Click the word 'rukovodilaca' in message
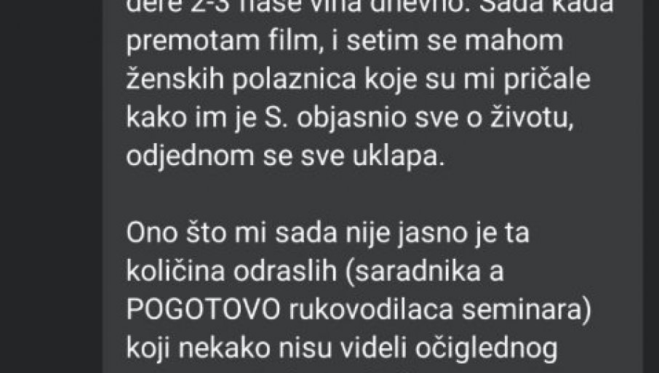Screen dimensions: 659x373 tap(371, 310)
